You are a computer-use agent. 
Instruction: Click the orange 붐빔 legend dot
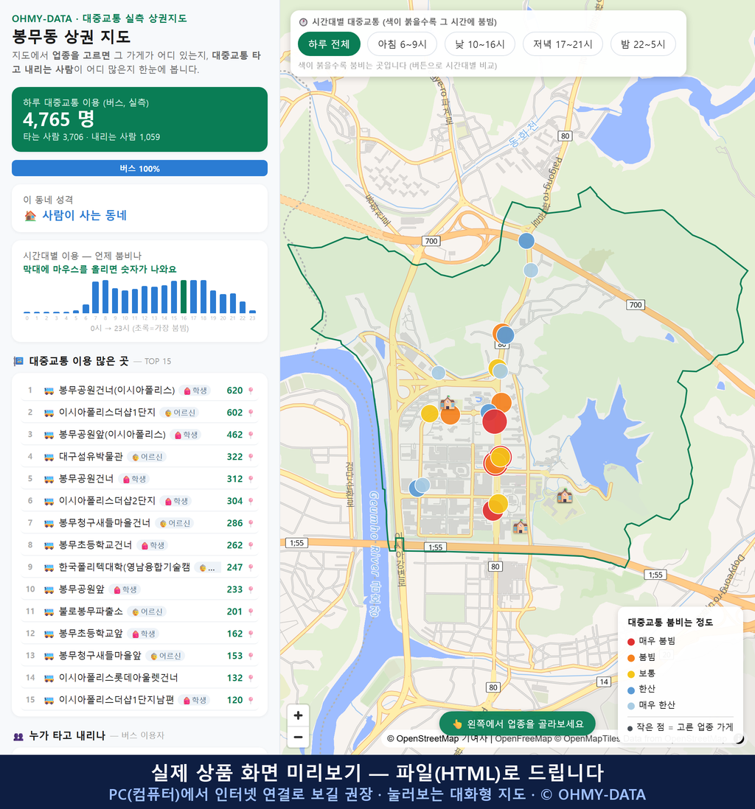631,658
